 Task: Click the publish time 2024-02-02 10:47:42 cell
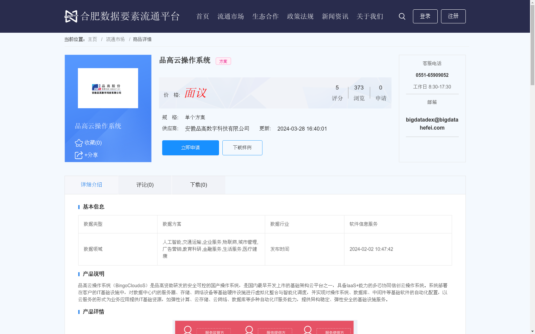[398, 249]
